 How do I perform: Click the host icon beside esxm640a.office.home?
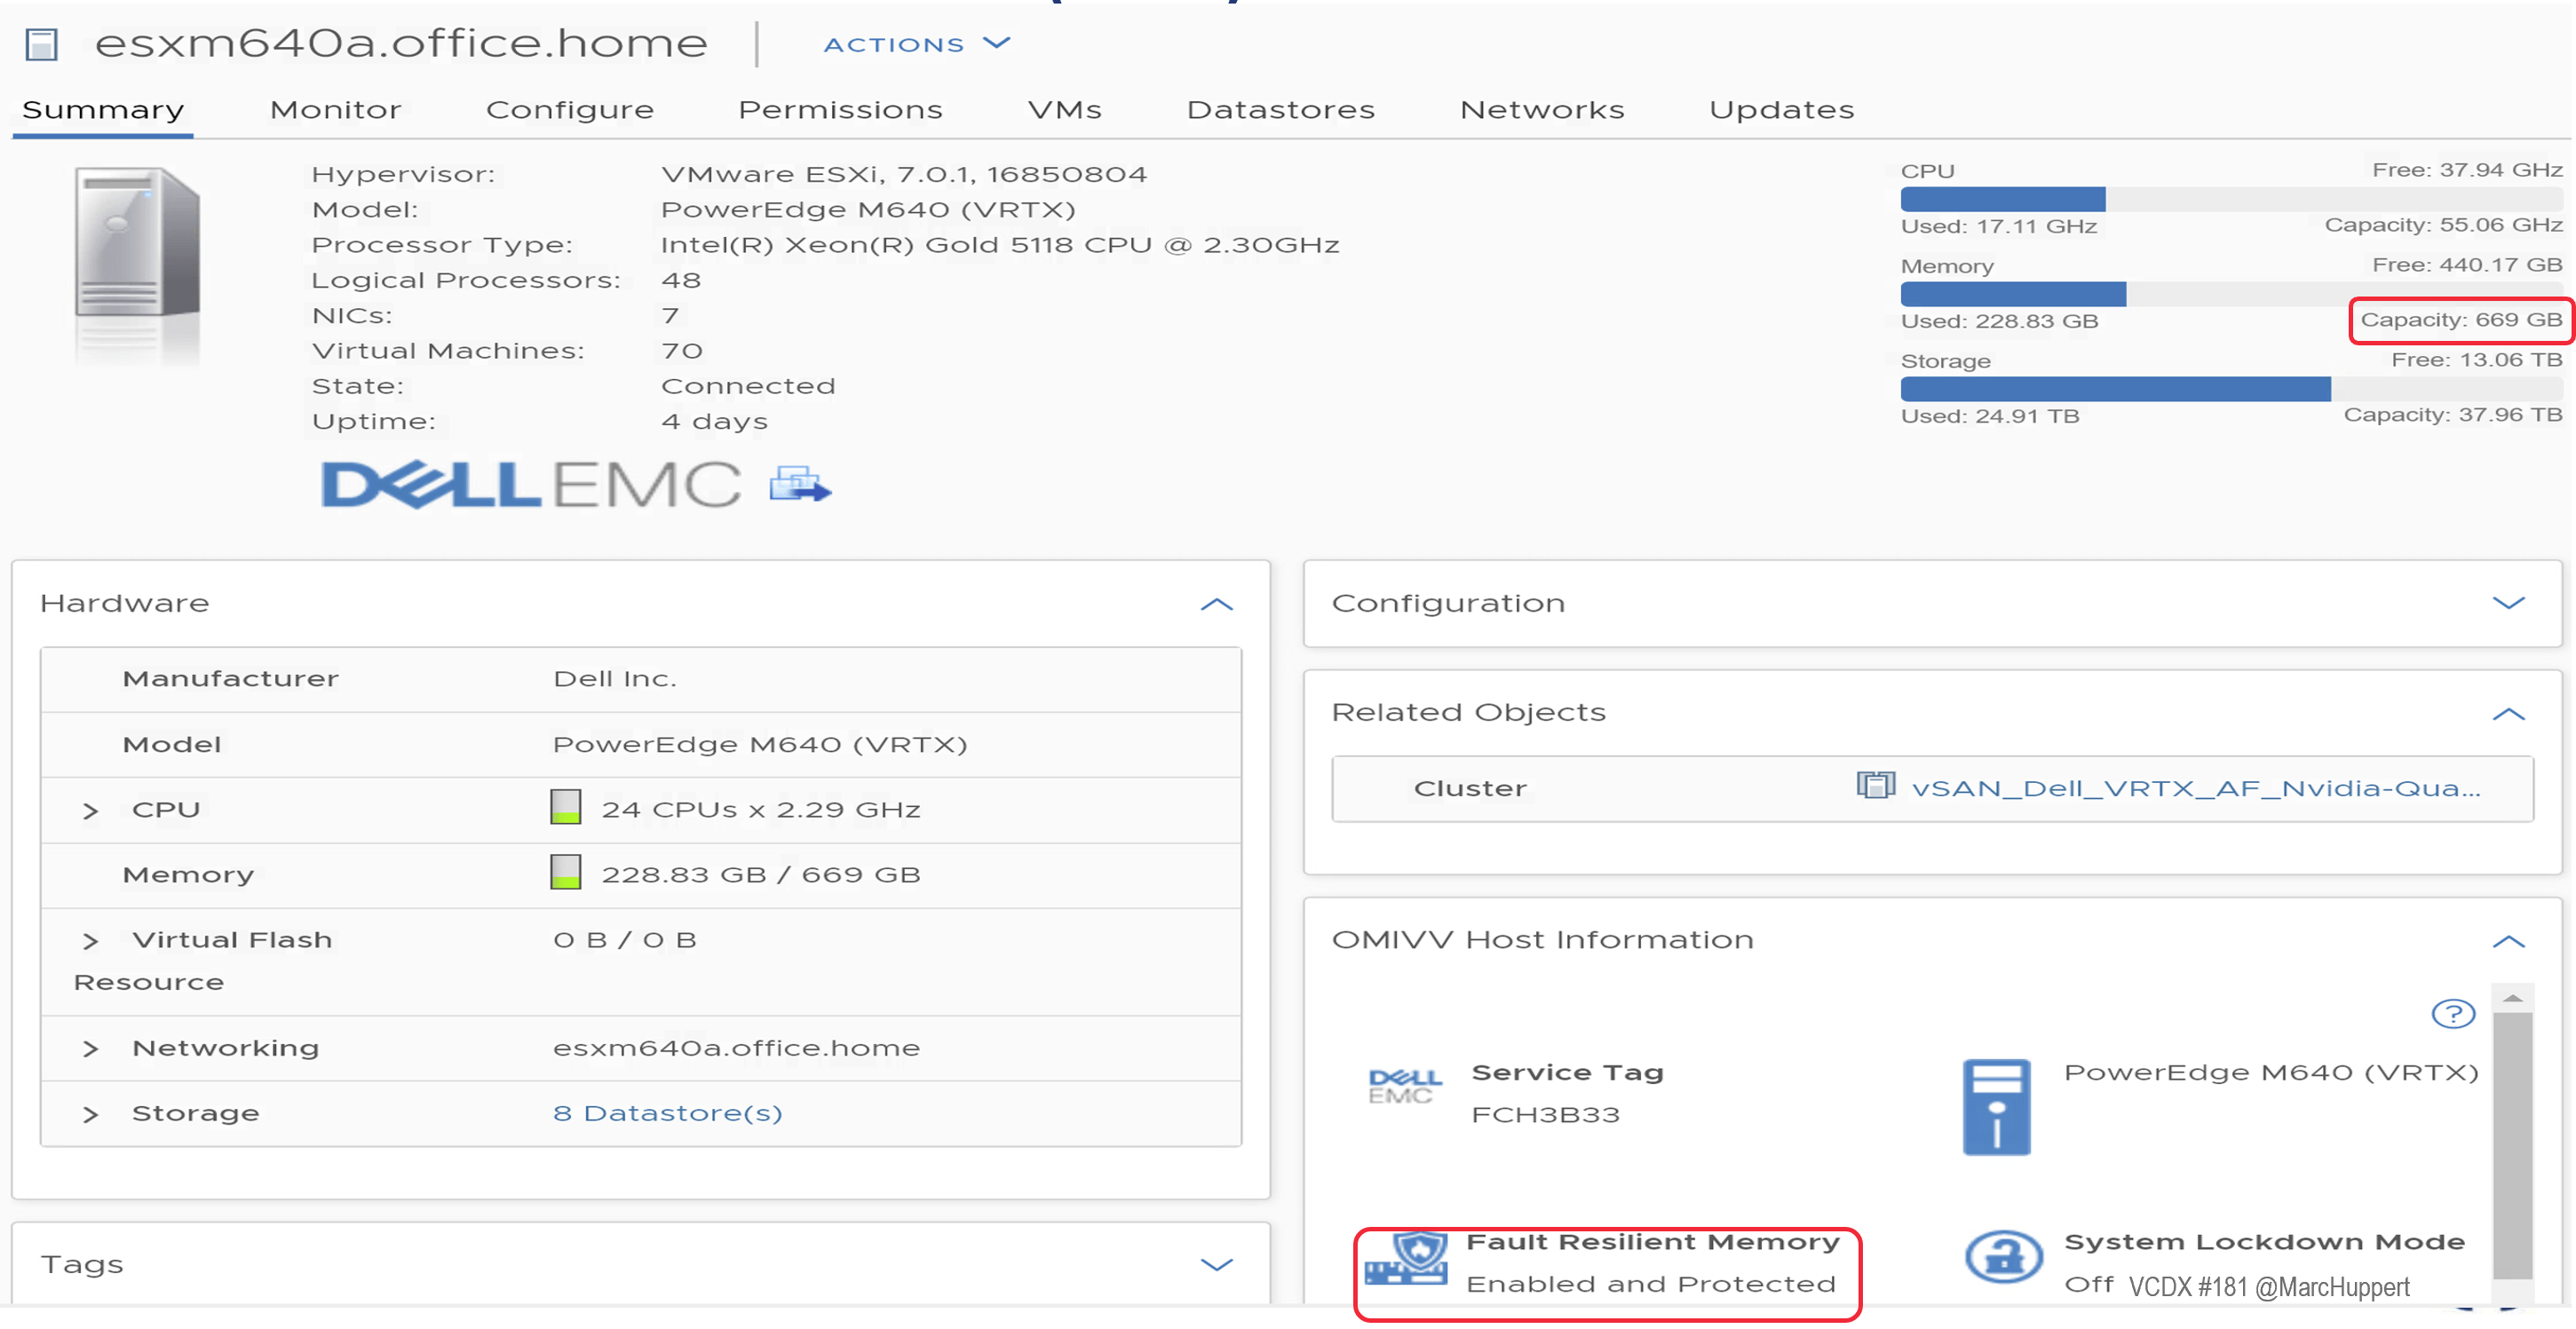(41, 44)
